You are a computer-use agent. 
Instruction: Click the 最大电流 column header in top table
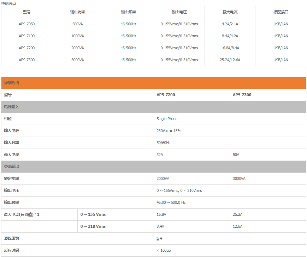[x=230, y=12]
